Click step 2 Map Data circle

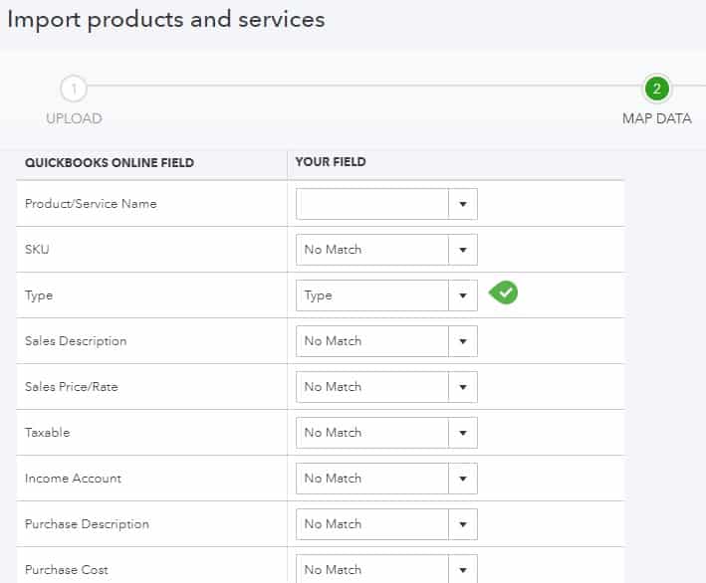coord(656,90)
